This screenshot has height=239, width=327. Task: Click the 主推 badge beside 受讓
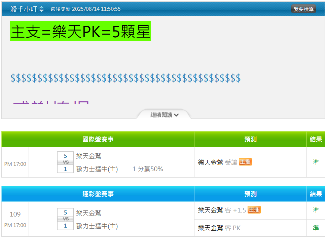click(245, 162)
